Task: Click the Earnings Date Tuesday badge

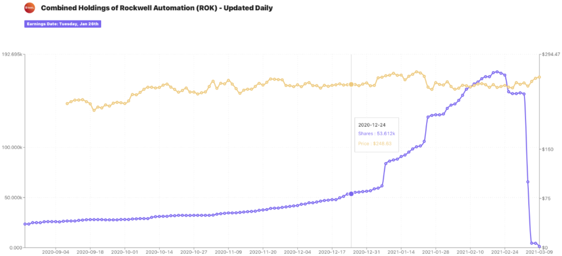Action: click(63, 24)
